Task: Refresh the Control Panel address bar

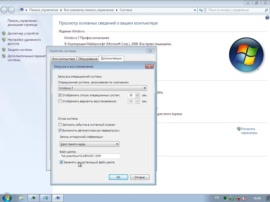Action: click(x=201, y=10)
